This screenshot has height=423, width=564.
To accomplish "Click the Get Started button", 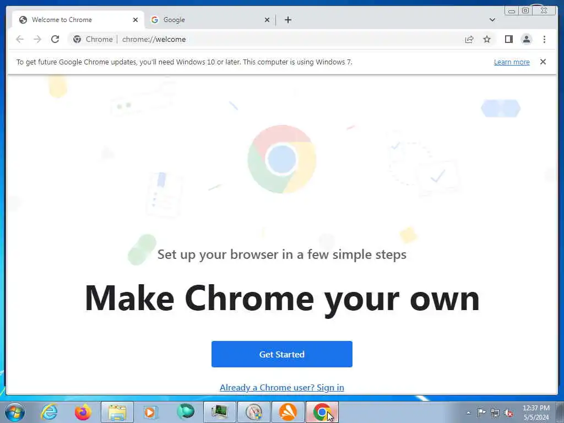I will [x=281, y=354].
